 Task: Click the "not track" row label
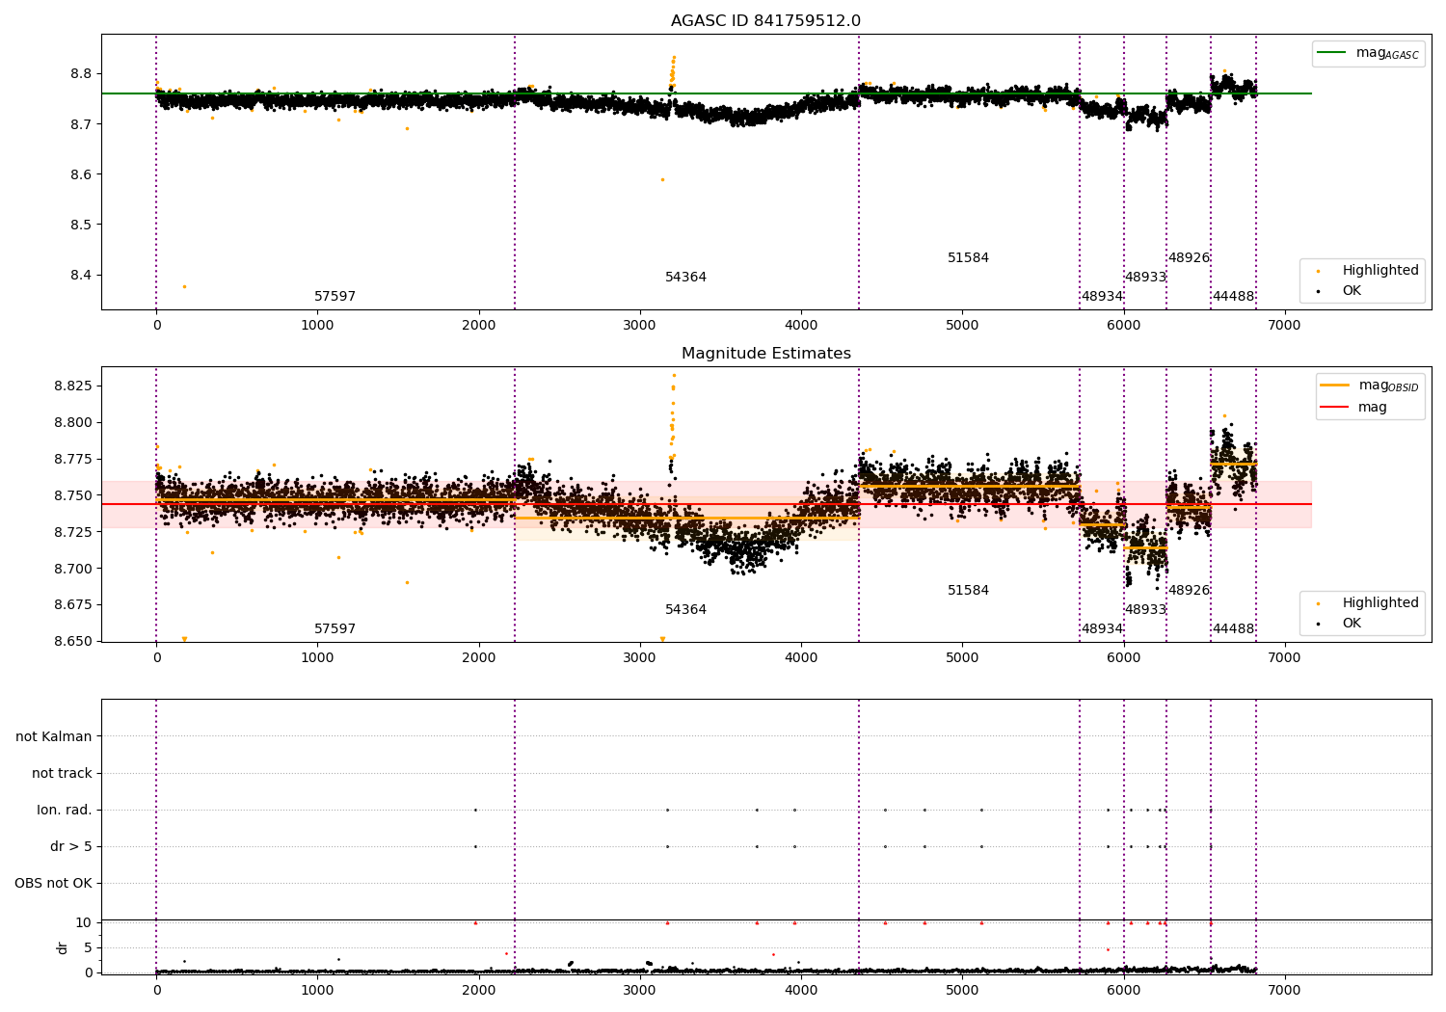(62, 774)
